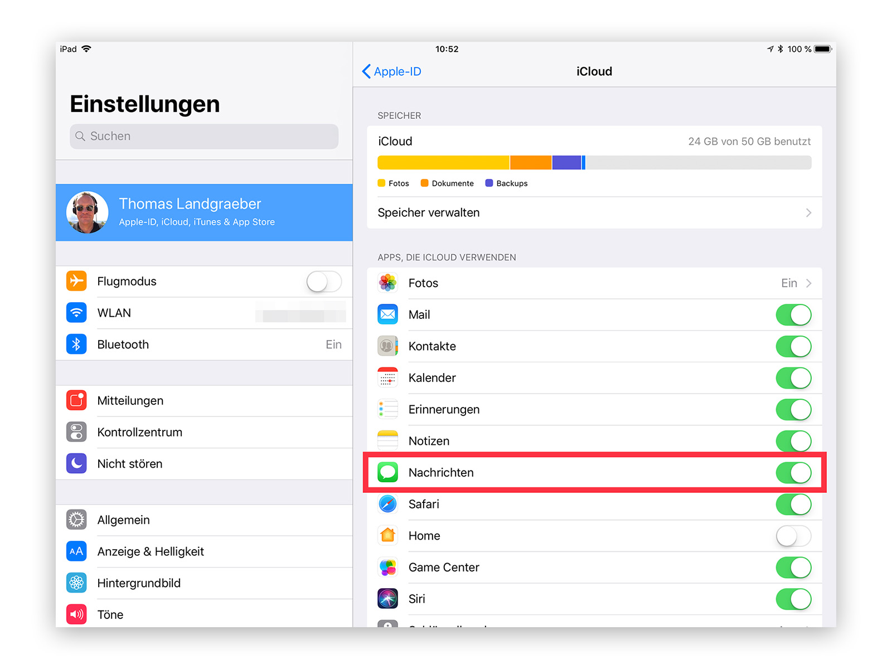892x669 pixels.
Task: Turn off the Kalender iCloud switch
Action: [793, 378]
